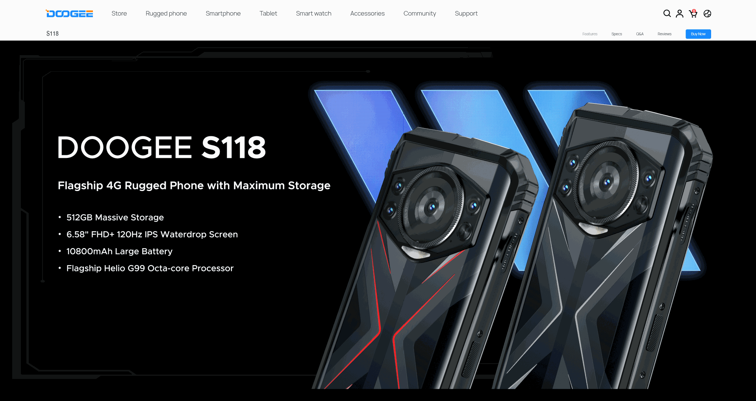The height and width of the screenshot is (401, 756).
Task: Open the search magnifier icon
Action: [667, 13]
